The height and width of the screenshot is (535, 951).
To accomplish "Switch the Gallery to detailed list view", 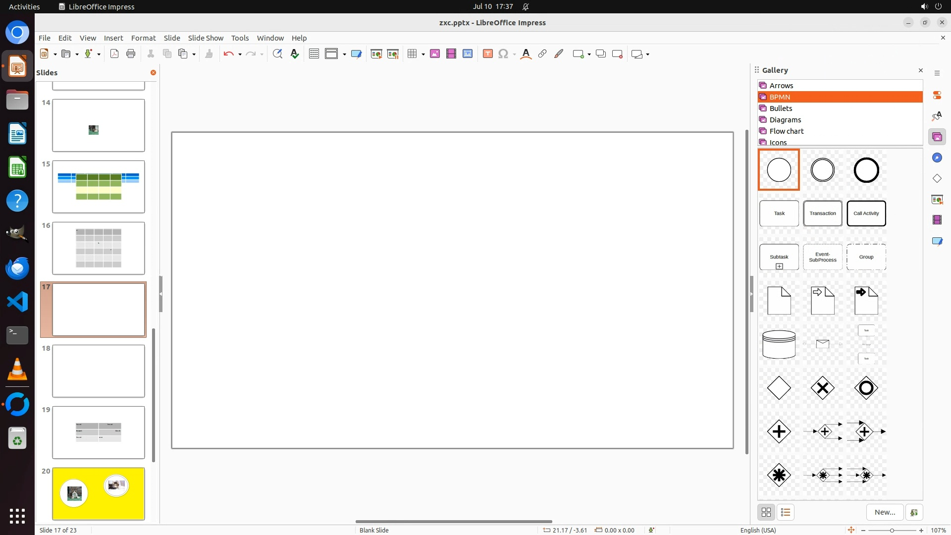I will click(786, 512).
